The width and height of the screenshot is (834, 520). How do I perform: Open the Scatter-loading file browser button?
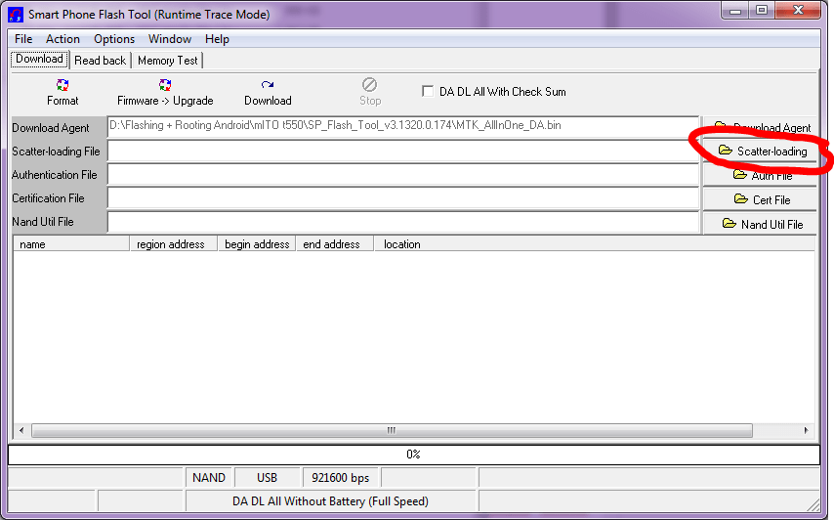(x=760, y=152)
